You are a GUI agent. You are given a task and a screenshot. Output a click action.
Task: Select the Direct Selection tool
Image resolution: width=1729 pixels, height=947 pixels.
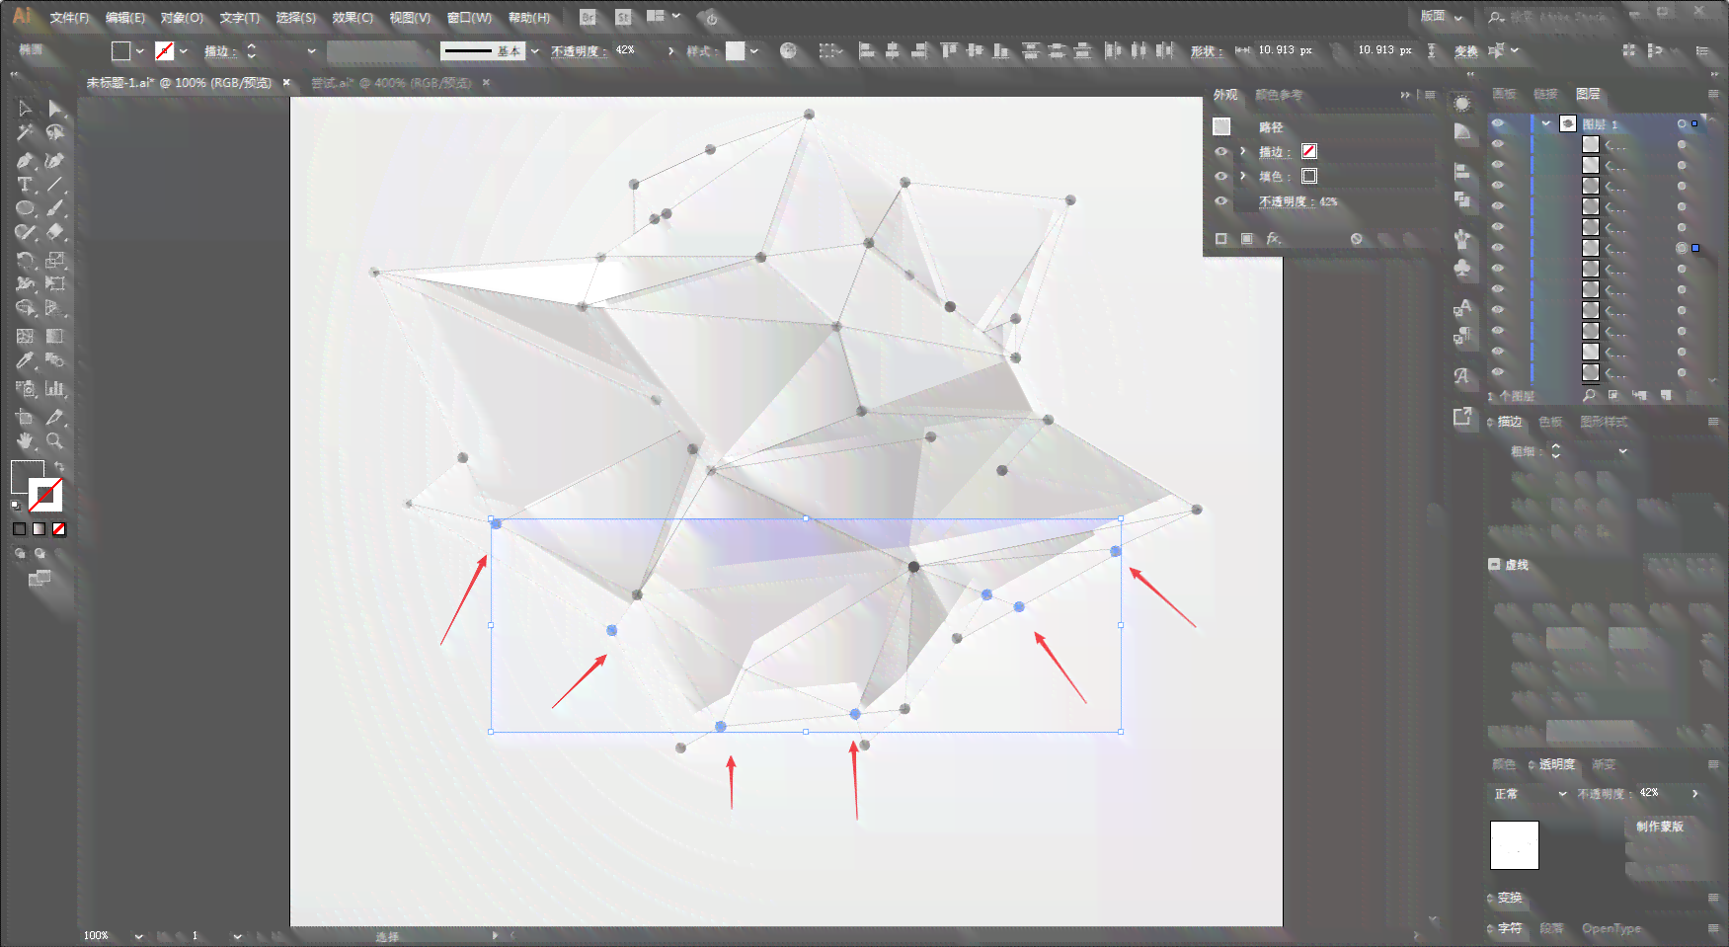tap(55, 109)
